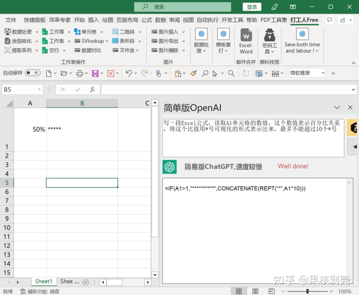
Task: Switch to the 开发工具 Developer tab
Action: coord(232,20)
